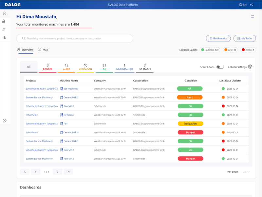The width and height of the screenshot is (262, 197).
Task: Go to next page arrow
Action: 58,171
